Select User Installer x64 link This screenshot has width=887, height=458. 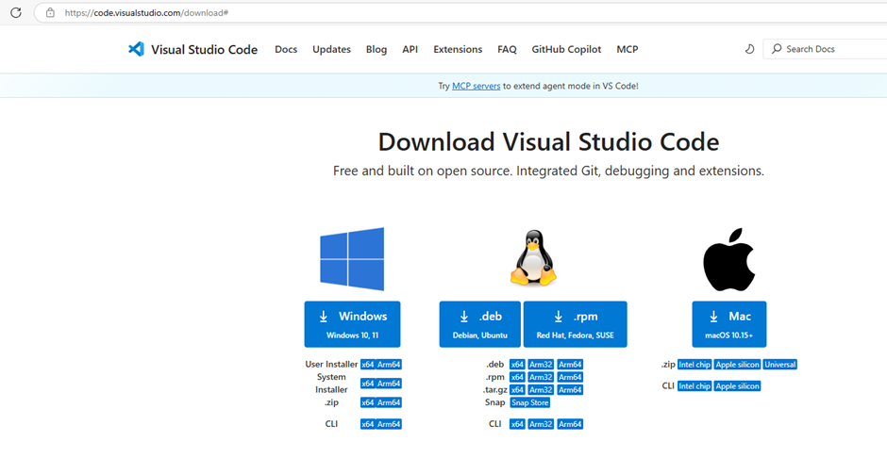368,365
